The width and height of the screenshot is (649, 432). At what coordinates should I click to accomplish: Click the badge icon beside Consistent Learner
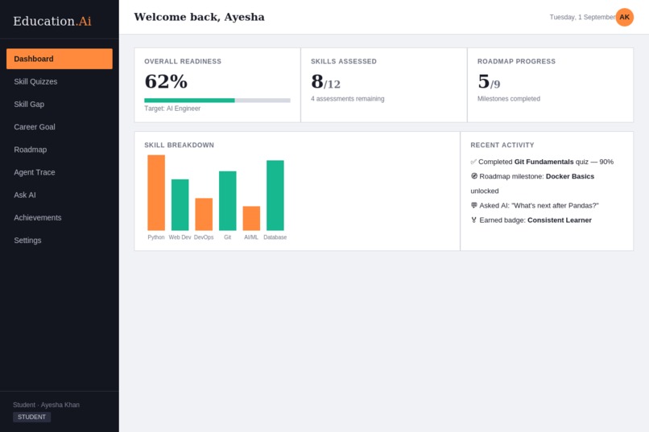[474, 220]
